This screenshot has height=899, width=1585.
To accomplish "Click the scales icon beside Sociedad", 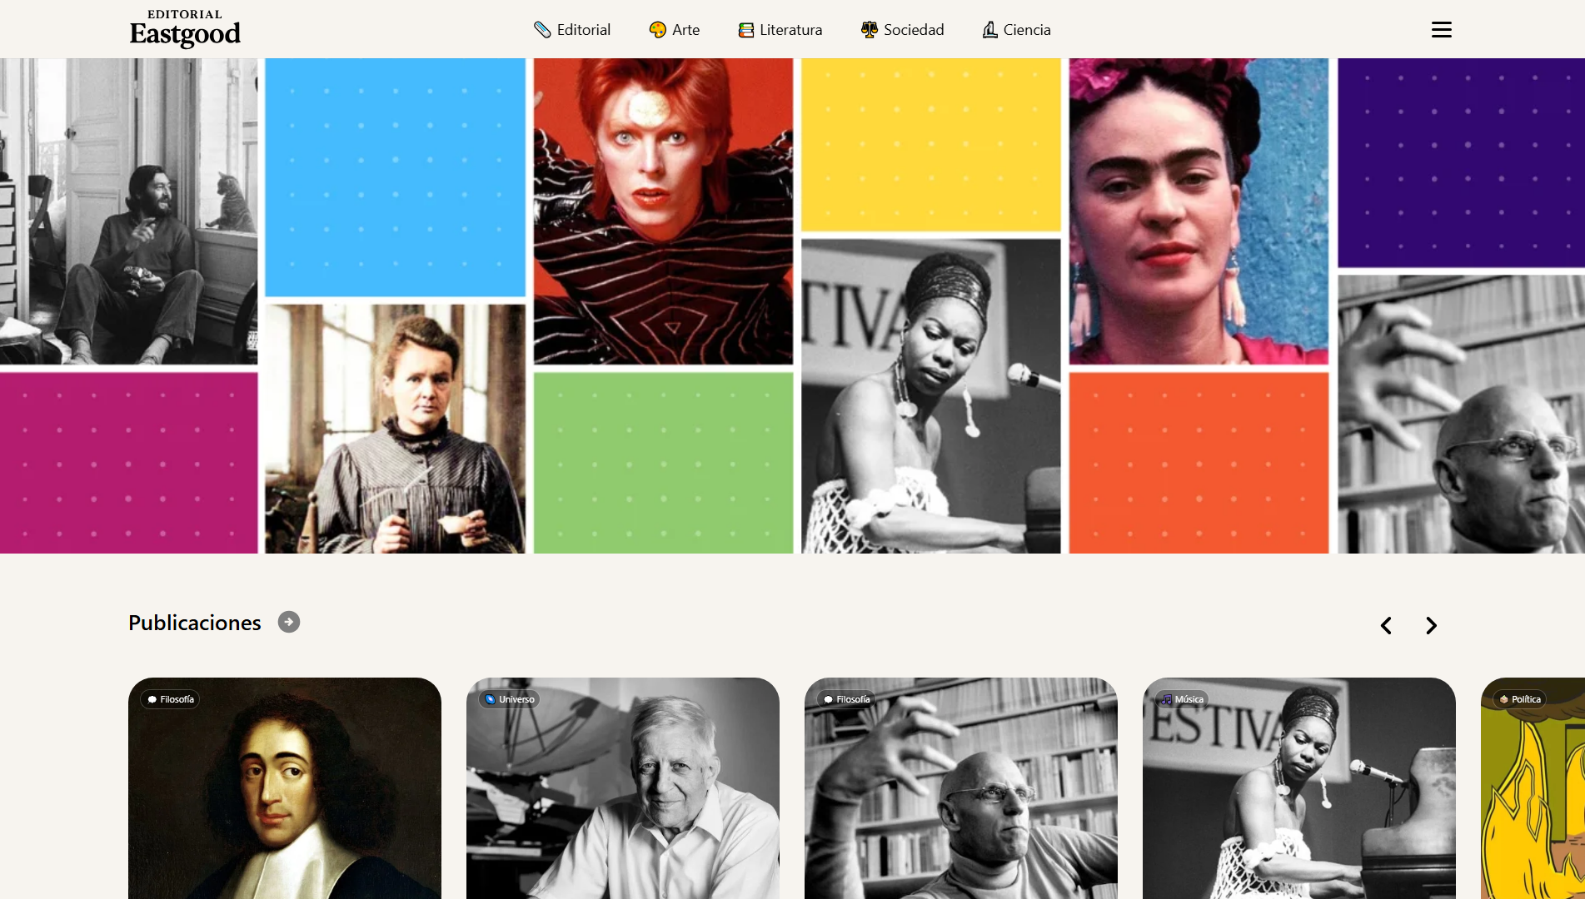I will [870, 30].
